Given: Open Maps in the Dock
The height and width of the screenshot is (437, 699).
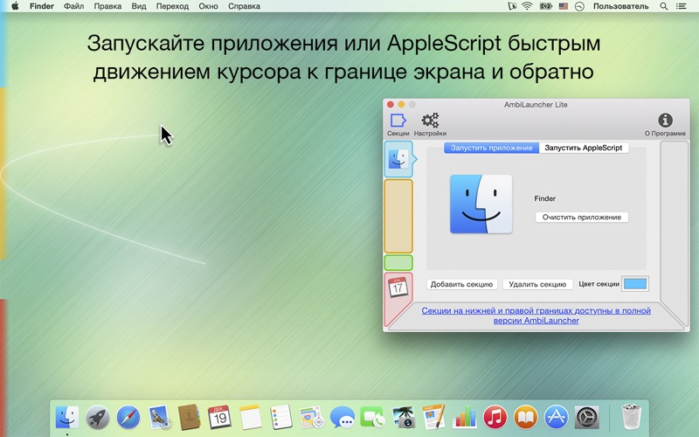Looking at the screenshot, I should coord(311,418).
